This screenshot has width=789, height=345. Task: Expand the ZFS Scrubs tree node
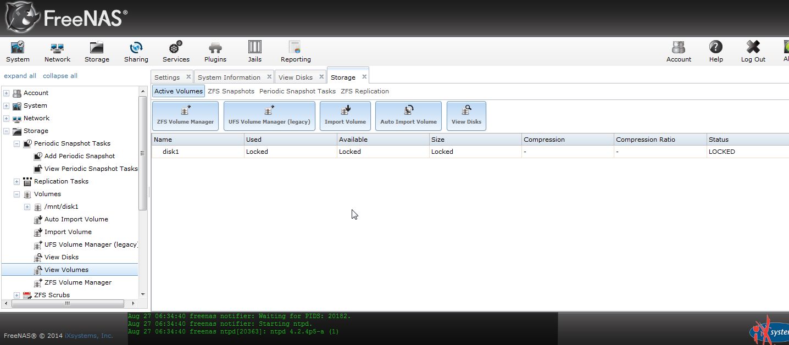tap(17, 295)
